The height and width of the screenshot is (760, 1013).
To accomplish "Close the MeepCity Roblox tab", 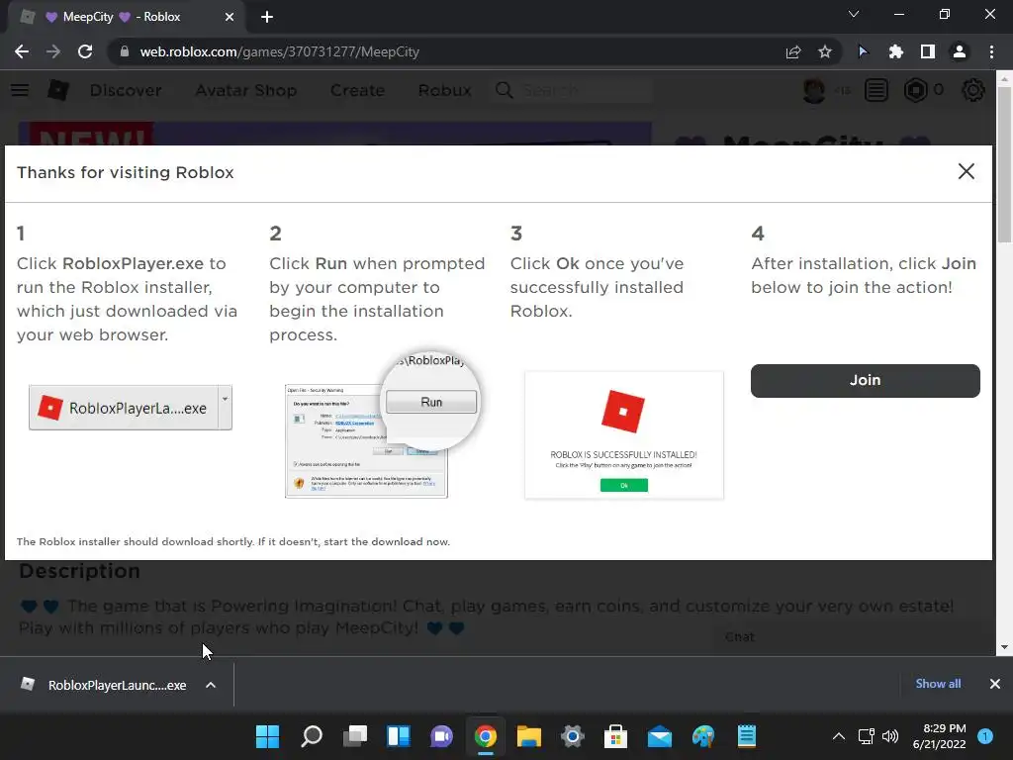I will 230,17.
